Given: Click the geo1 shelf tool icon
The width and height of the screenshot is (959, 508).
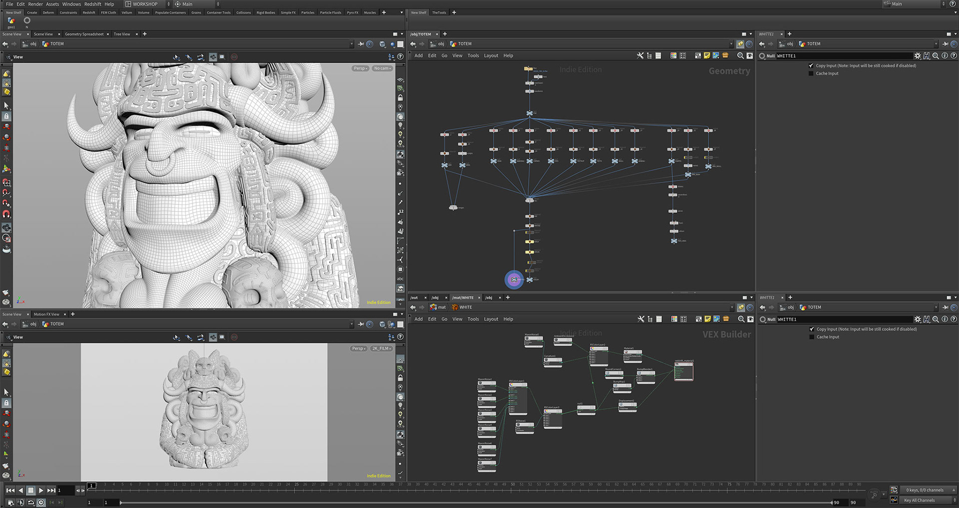Looking at the screenshot, I should [11, 21].
